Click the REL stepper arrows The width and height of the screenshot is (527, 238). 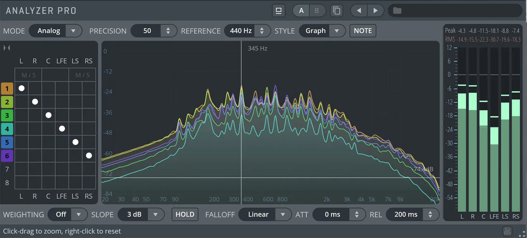click(430, 214)
